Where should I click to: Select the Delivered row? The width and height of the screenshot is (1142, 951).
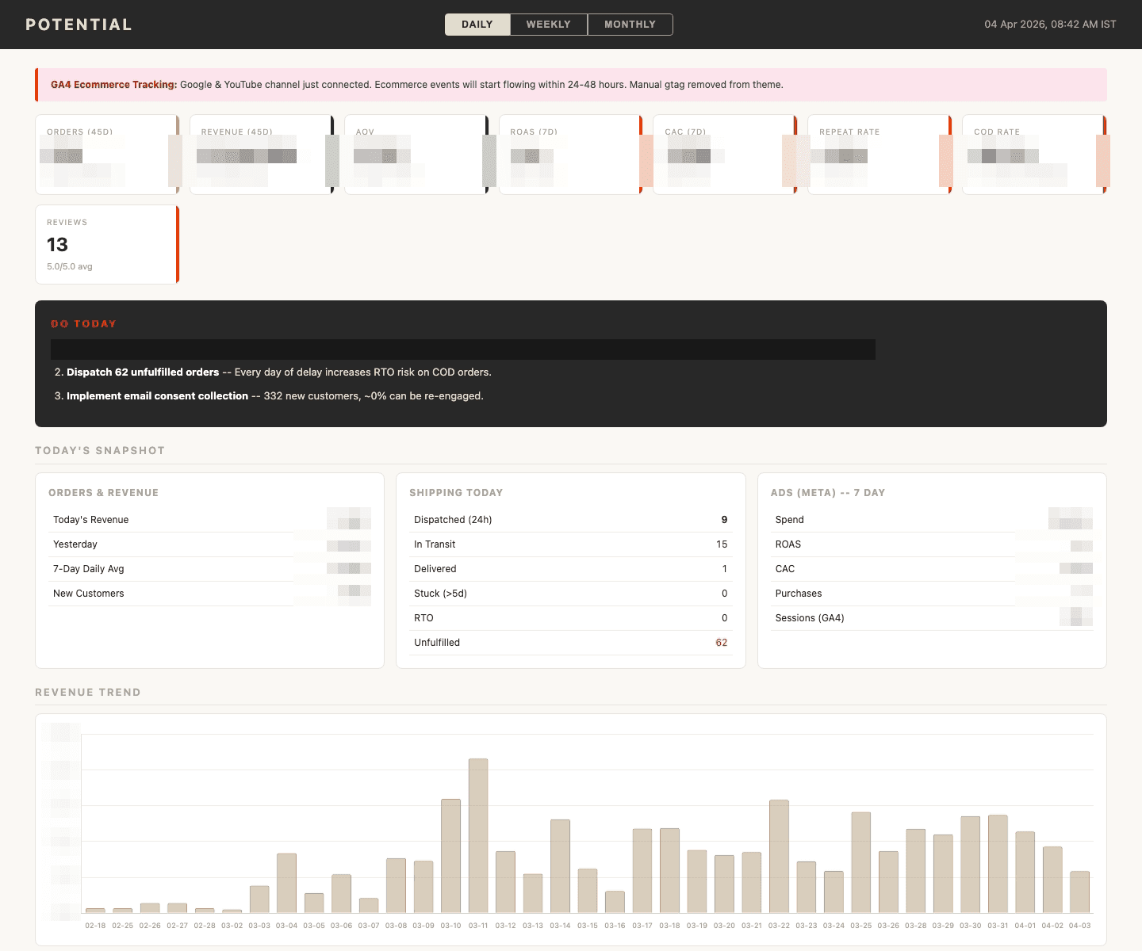pos(571,569)
